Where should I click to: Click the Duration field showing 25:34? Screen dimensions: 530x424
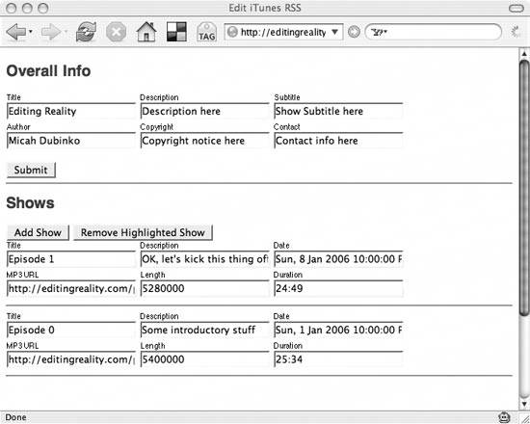tap(338, 359)
